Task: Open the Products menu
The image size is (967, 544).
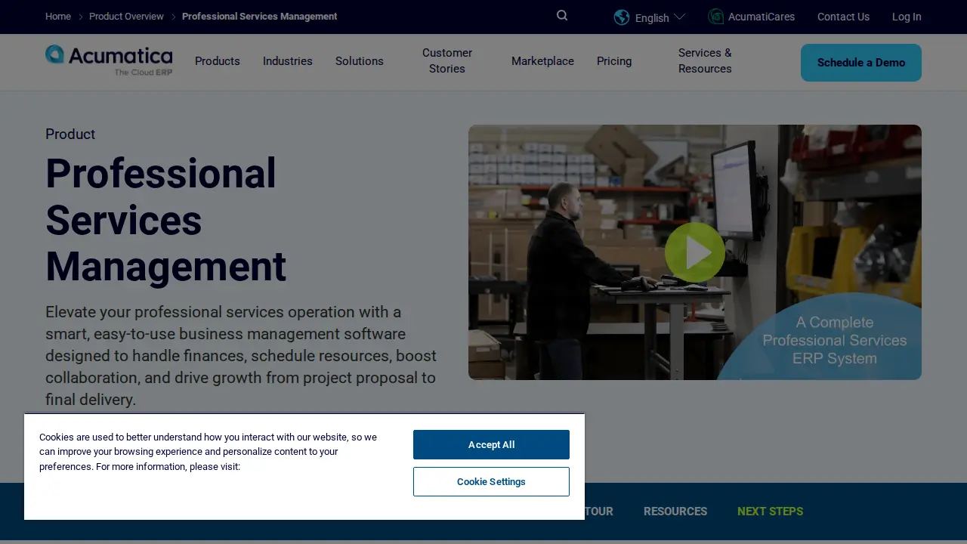Action: (x=218, y=61)
